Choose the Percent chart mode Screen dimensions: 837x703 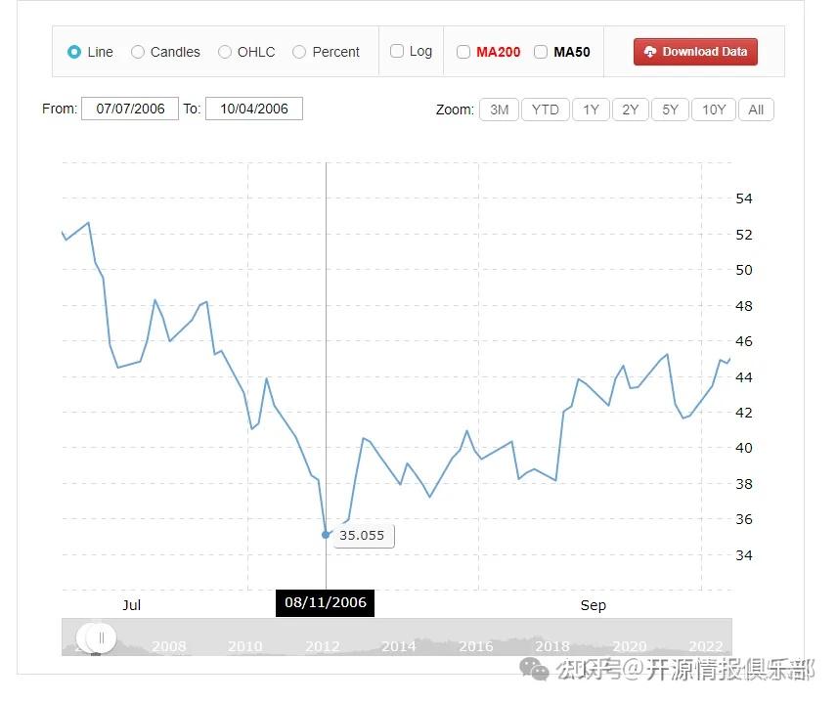(x=299, y=52)
